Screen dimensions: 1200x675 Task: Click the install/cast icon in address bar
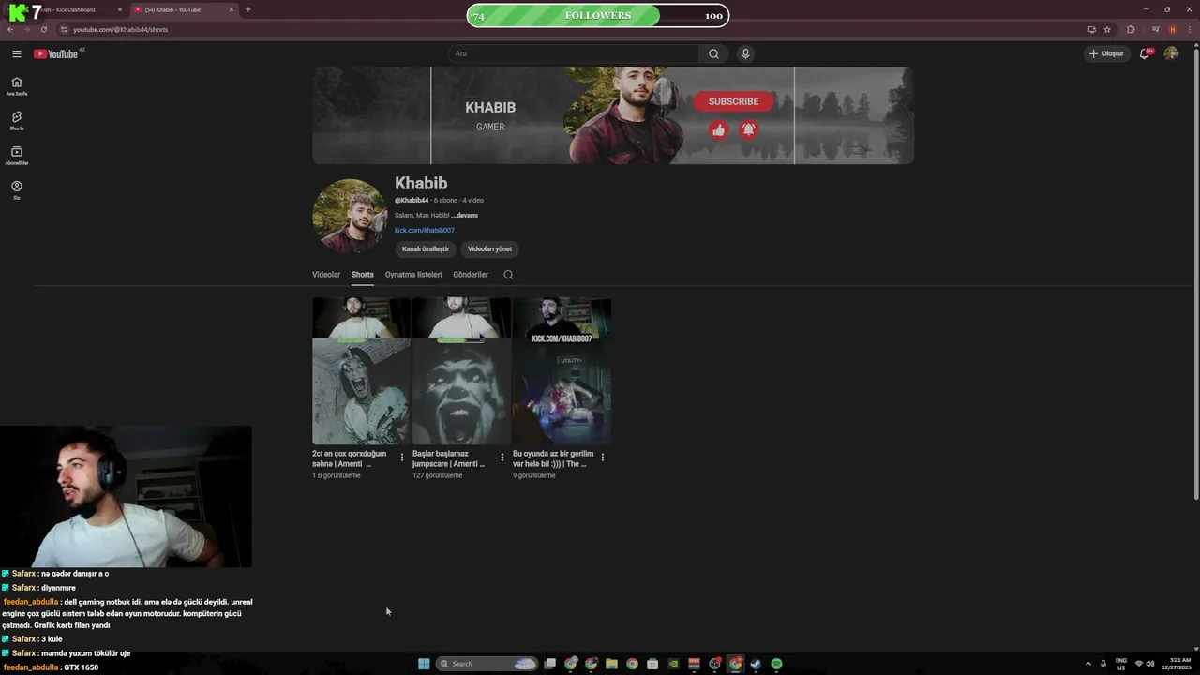pos(1091,29)
